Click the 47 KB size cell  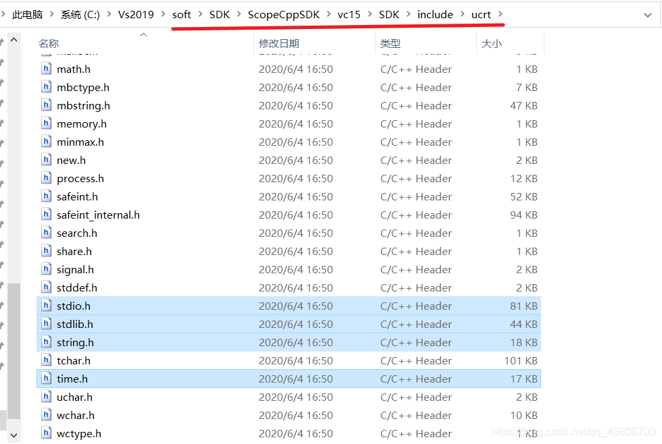(x=524, y=105)
